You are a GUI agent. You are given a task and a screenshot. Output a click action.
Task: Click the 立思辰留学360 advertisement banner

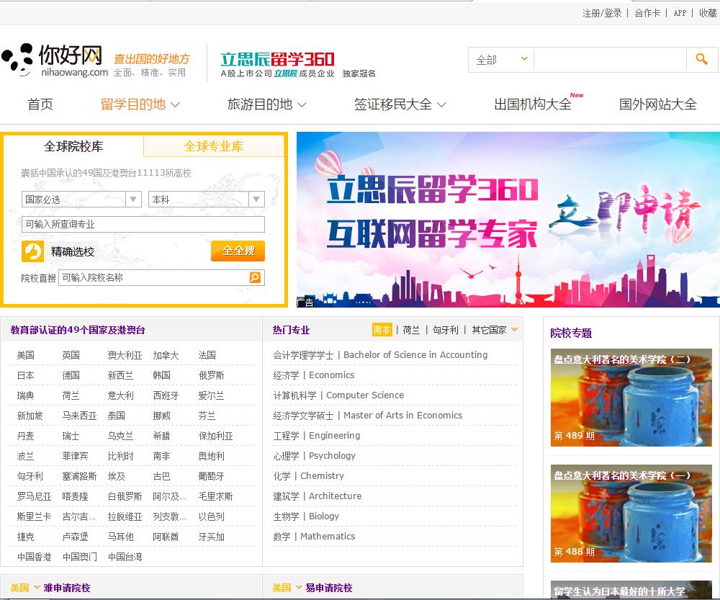(508, 220)
